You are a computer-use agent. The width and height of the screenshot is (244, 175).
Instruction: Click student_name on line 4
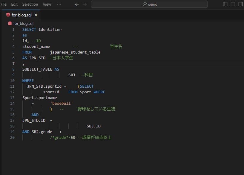coord(36,47)
